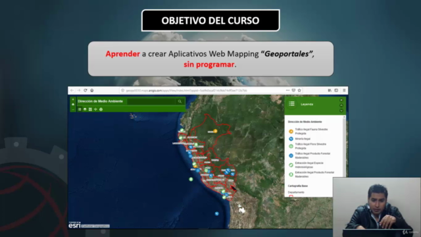Viewport: 421px width, 237px height.
Task: Open the basemap gallery grid icon
Action: [90, 109]
